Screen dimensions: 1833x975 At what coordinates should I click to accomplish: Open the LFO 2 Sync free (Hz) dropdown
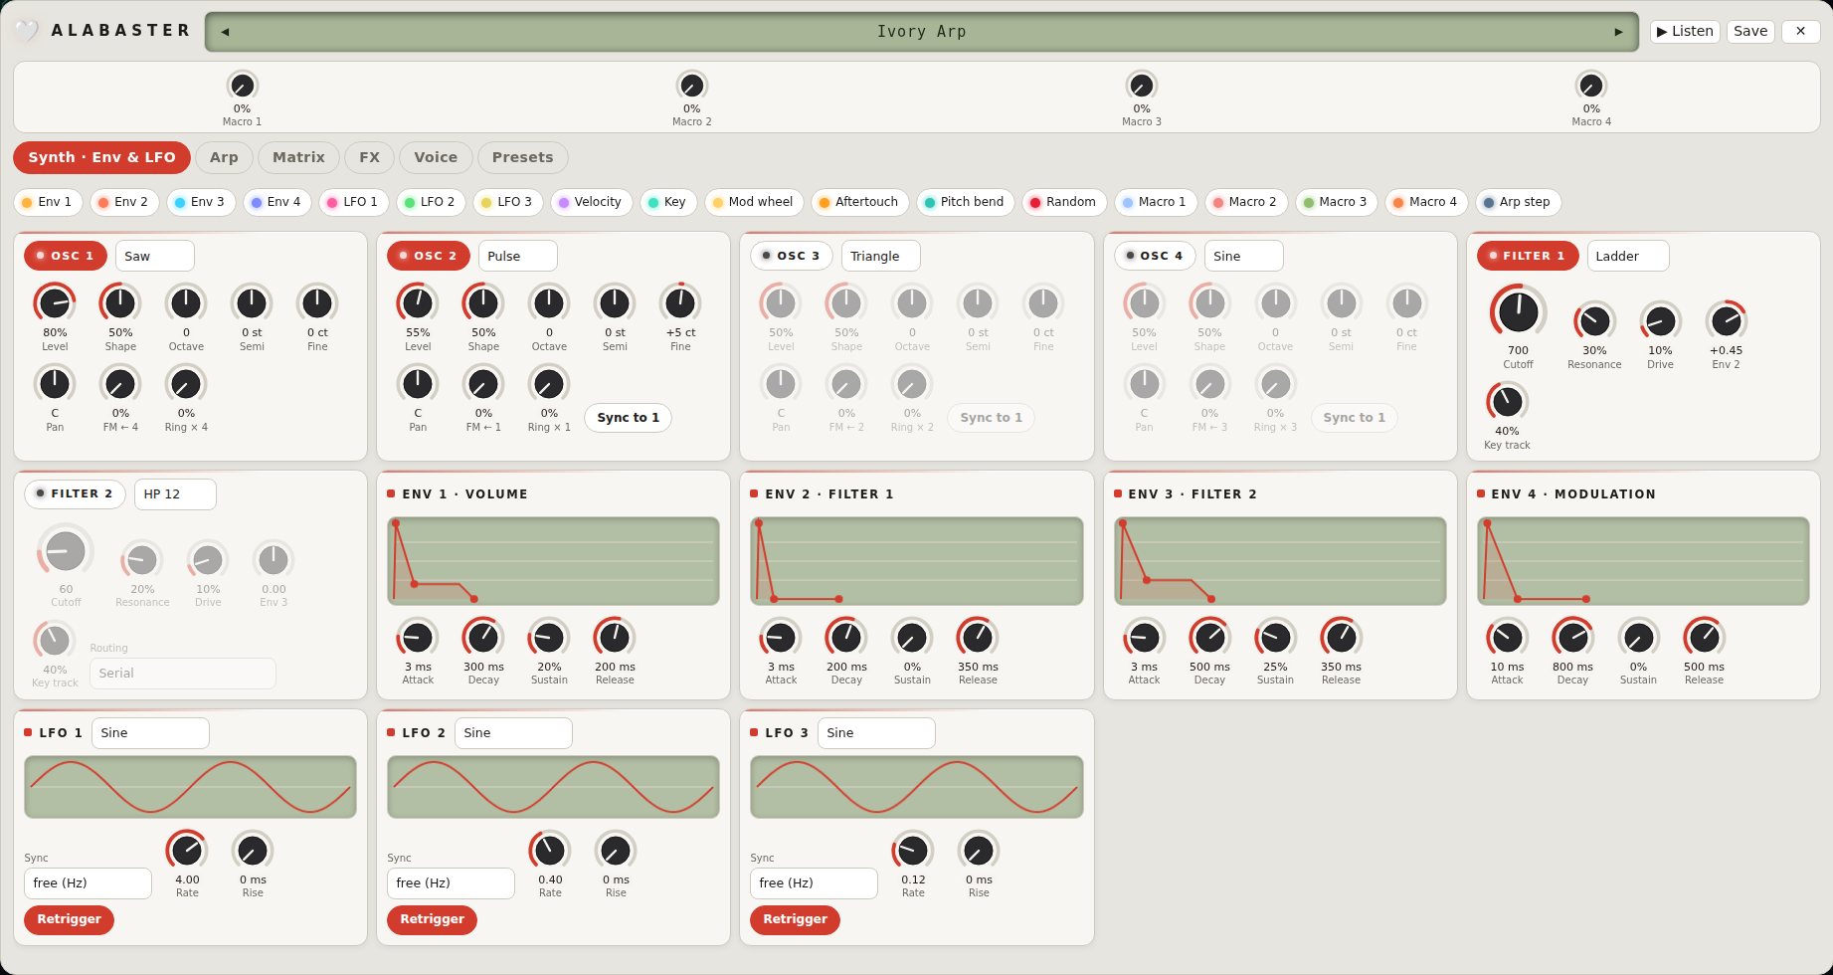[451, 882]
